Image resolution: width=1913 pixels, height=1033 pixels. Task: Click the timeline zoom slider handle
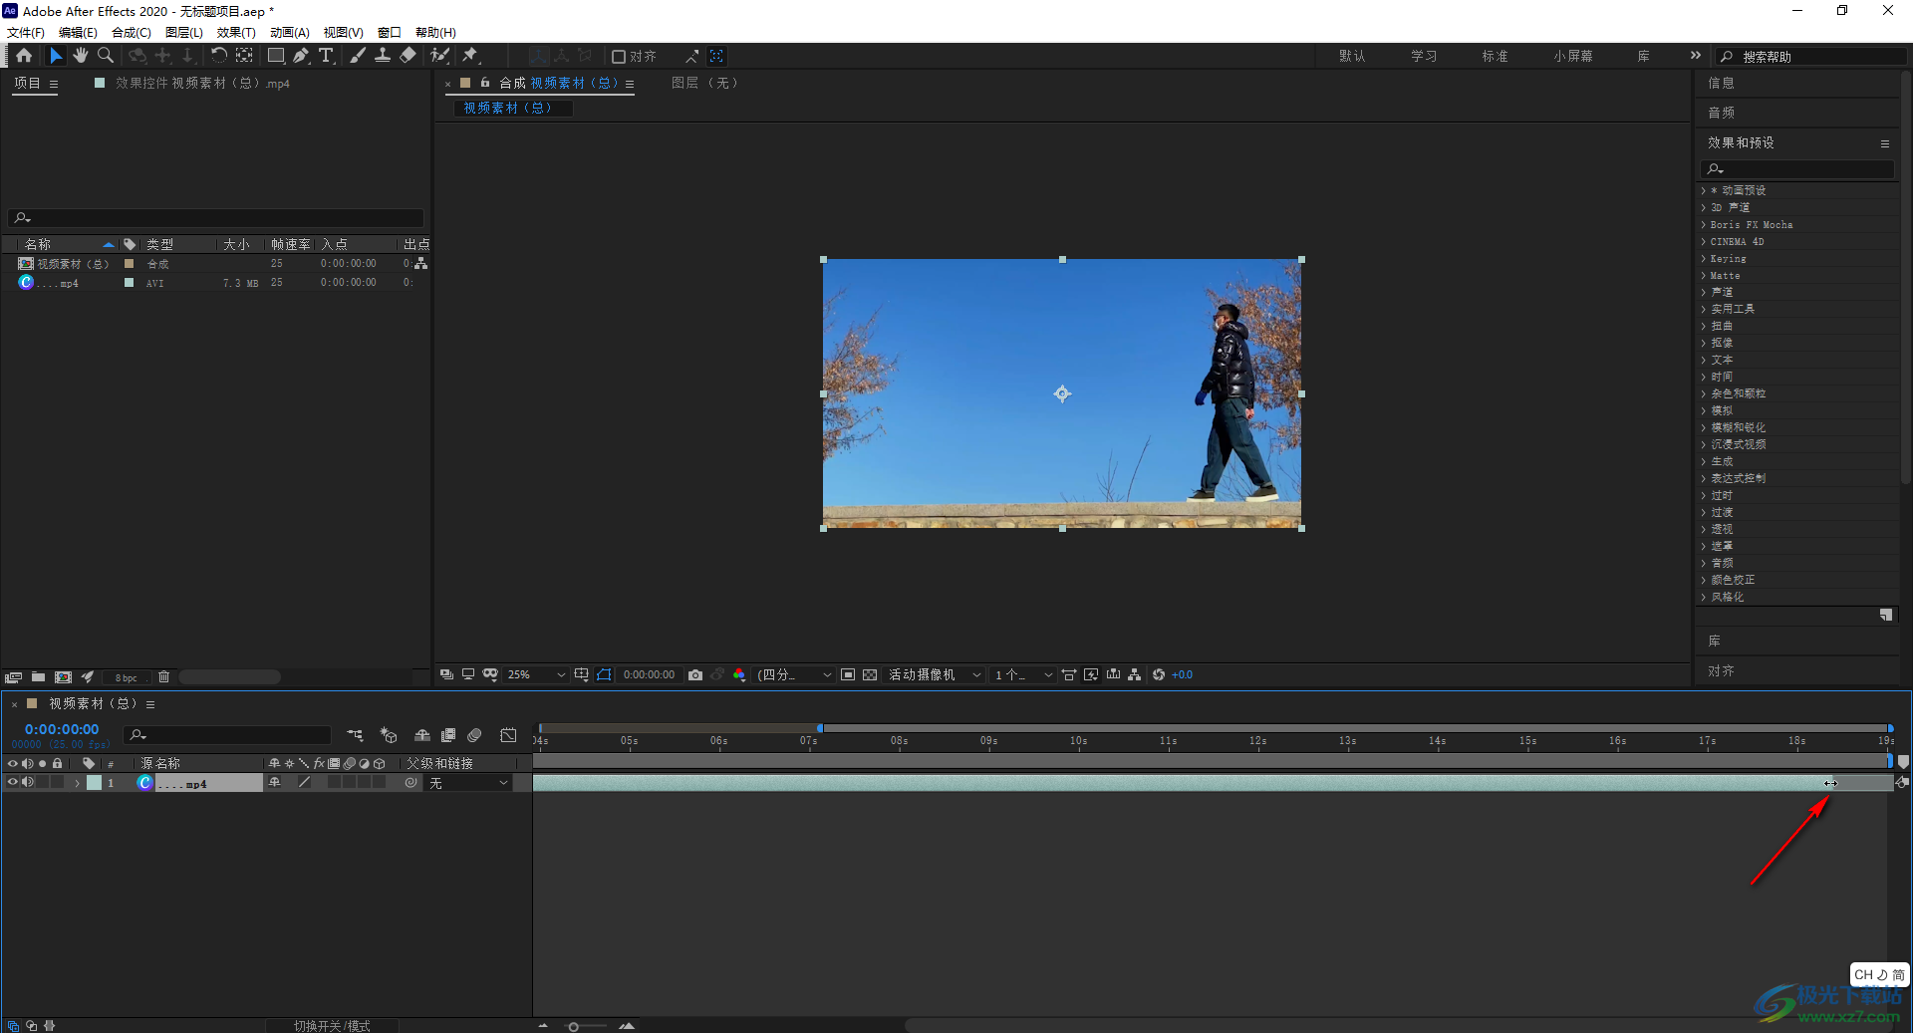[574, 1027]
